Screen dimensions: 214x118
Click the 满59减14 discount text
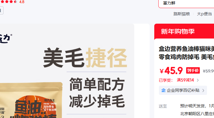click(x=185, y=80)
